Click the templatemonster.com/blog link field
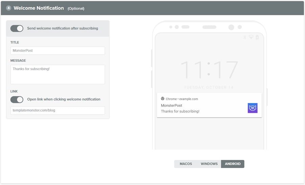Viewport: 305px width, 185px height. (58, 110)
